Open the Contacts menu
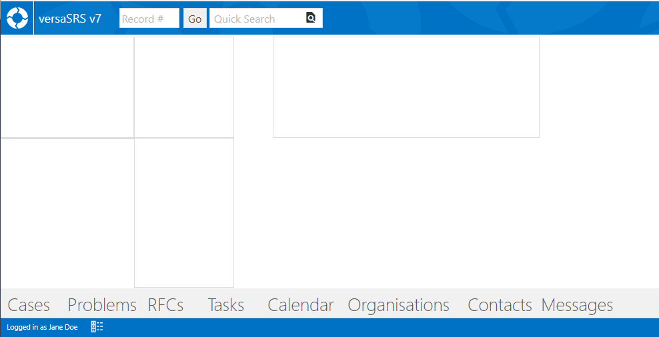 (500, 305)
